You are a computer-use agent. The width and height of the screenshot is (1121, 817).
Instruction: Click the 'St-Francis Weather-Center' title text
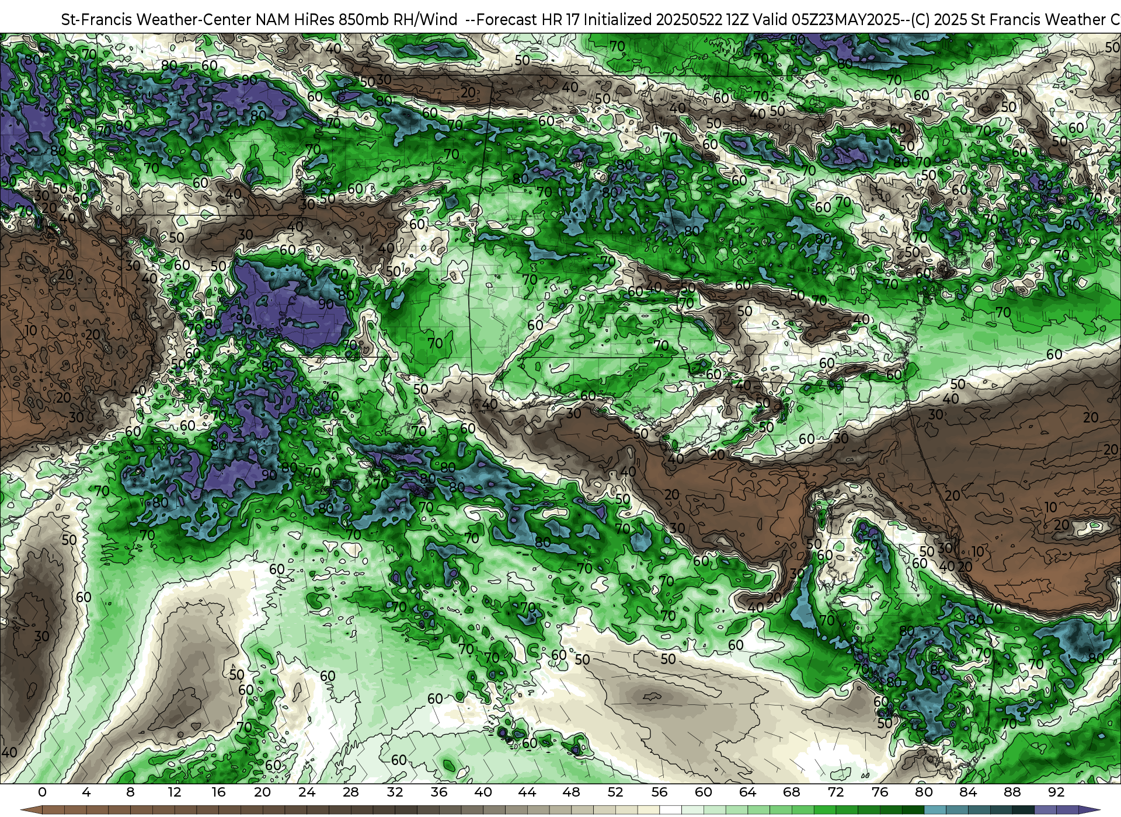tap(156, 19)
